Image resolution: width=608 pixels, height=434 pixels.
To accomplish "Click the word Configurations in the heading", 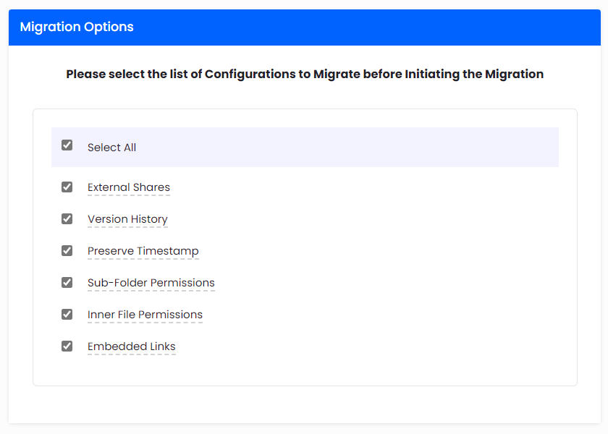I will coord(250,74).
